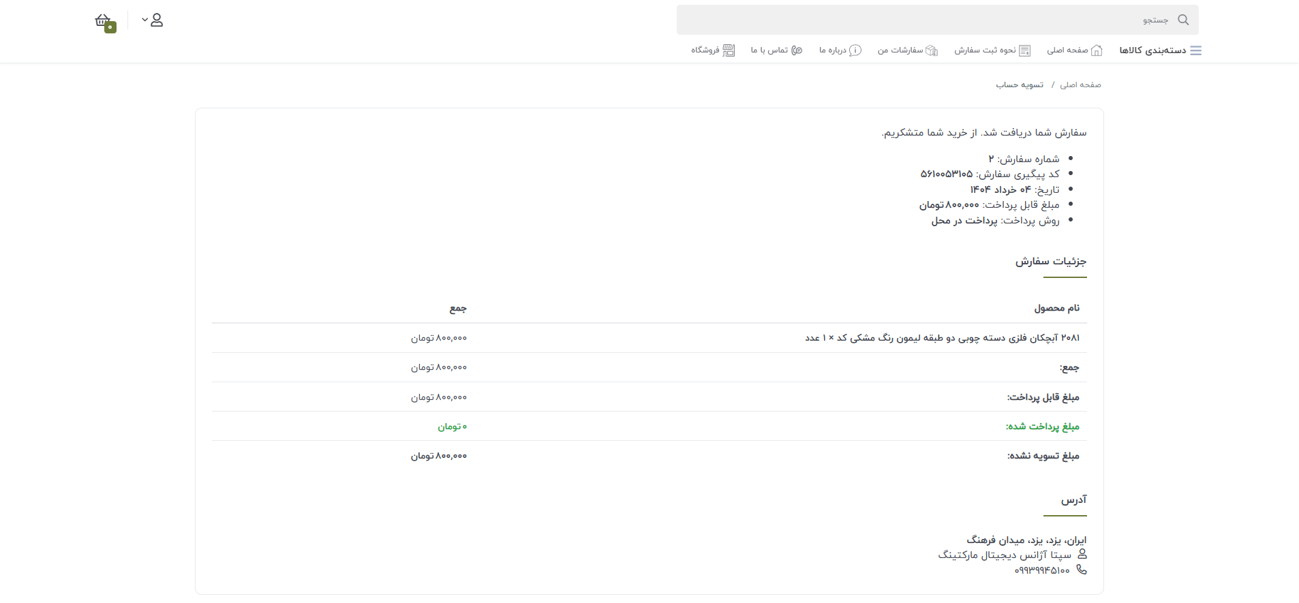
Task: Open the hamburger menu for دسته‌بندی کالاها
Action: point(1195,50)
